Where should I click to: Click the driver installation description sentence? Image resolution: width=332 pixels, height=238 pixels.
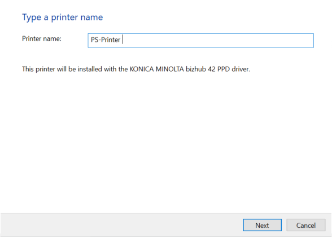[136, 70]
